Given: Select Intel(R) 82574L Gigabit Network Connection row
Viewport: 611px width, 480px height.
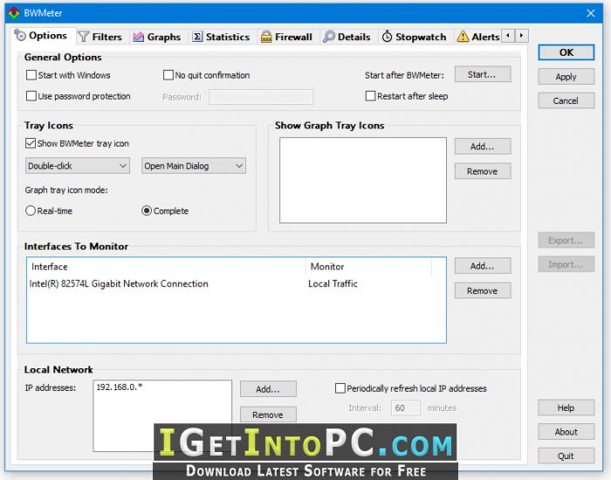Looking at the screenshot, I should (119, 284).
